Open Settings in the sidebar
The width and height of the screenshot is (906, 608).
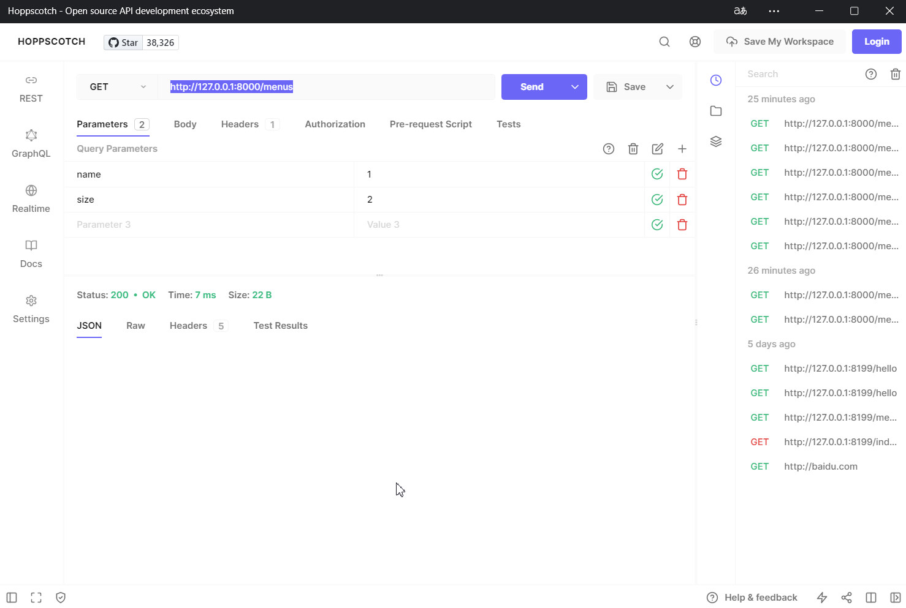(x=31, y=310)
